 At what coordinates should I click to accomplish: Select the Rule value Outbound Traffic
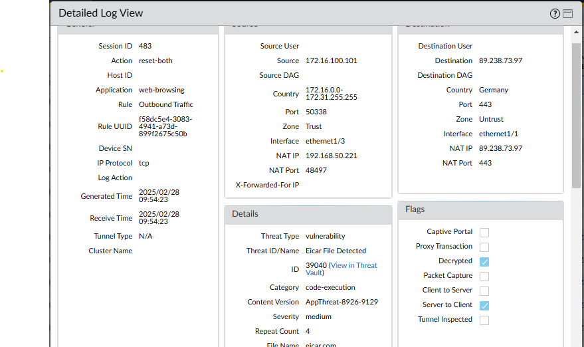pyautogui.click(x=166, y=104)
